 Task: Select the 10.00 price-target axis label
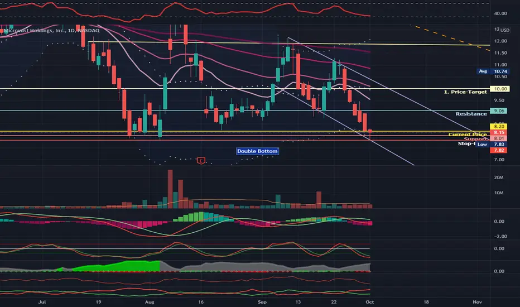click(x=500, y=89)
